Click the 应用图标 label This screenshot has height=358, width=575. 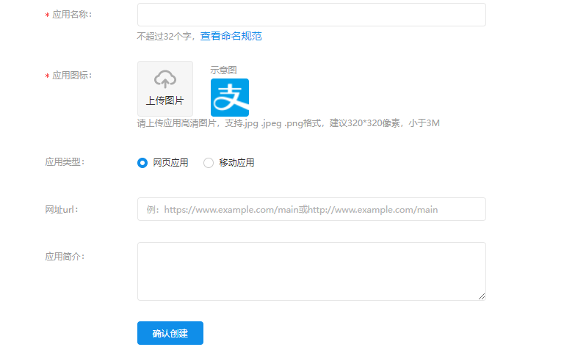pos(72,76)
